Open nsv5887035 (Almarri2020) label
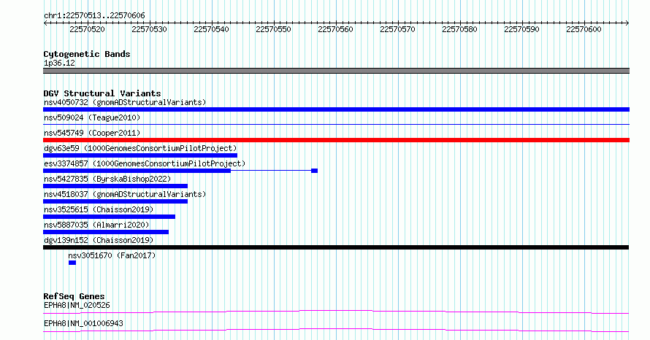The height and width of the screenshot is (340, 650). (96, 225)
